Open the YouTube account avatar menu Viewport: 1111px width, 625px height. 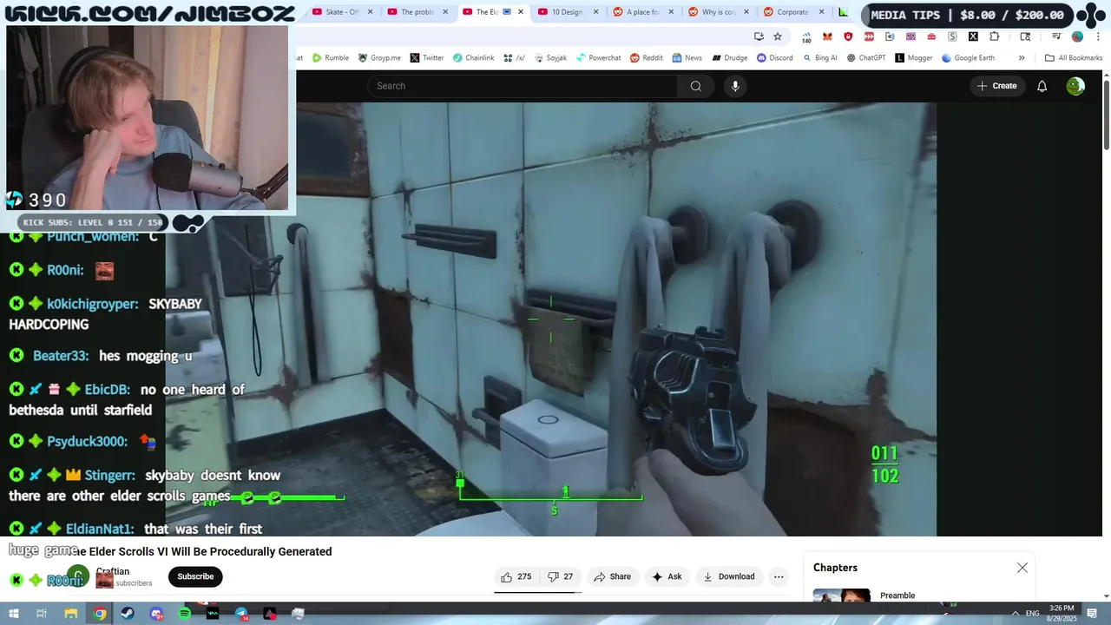pyautogui.click(x=1075, y=86)
